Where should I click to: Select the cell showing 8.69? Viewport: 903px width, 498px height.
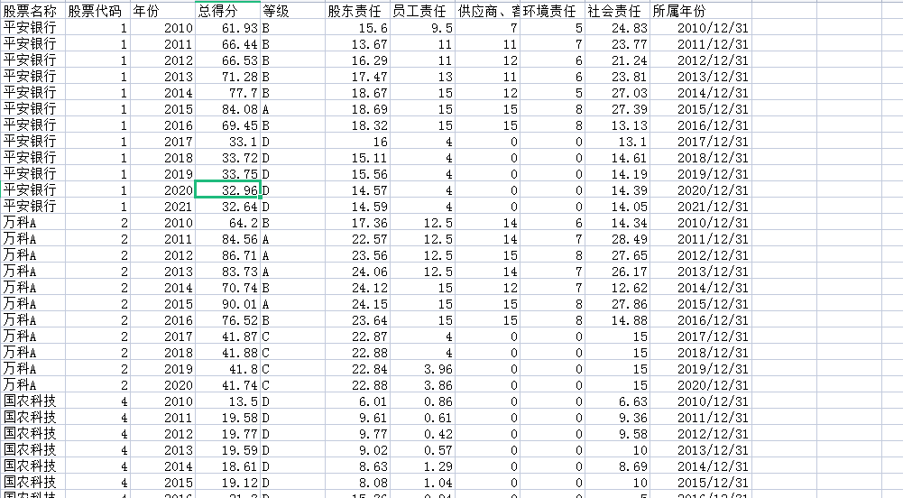[617, 466]
